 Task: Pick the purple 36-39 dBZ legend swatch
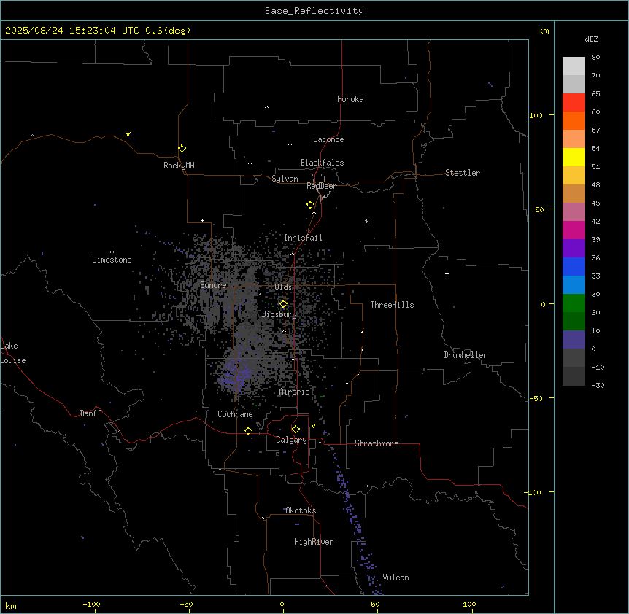tap(574, 249)
